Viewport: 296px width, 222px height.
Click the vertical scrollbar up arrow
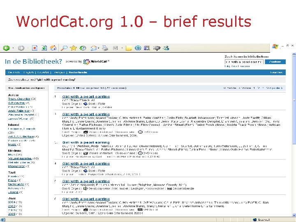click(x=294, y=54)
